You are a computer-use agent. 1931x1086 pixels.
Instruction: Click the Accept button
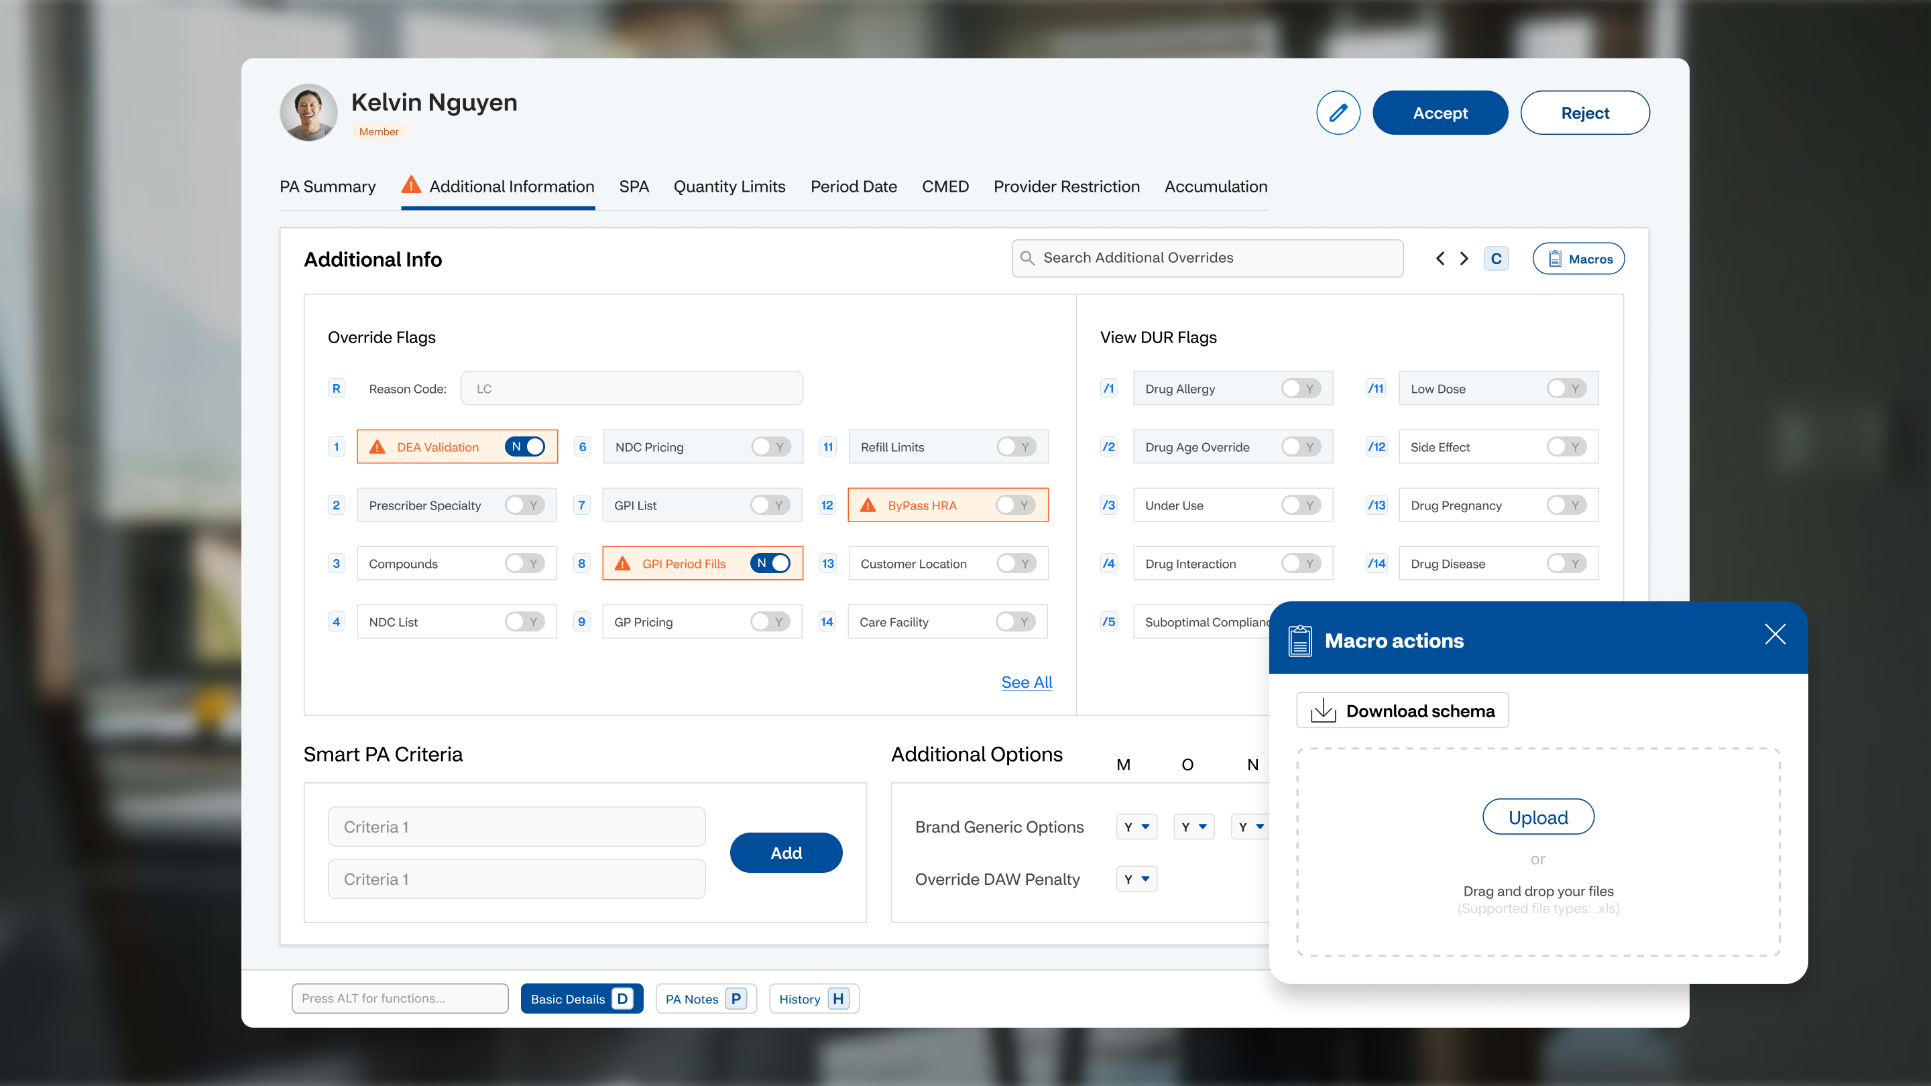pos(1440,113)
